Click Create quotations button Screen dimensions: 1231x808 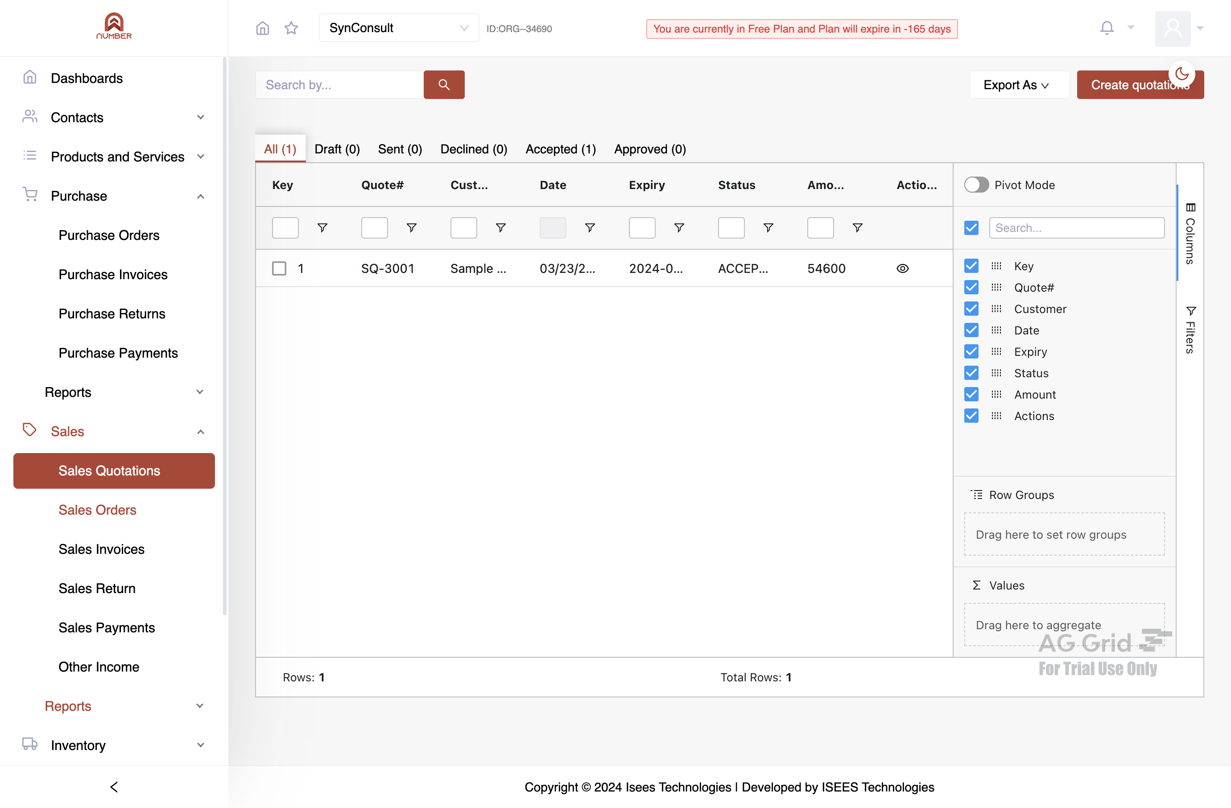[1140, 85]
